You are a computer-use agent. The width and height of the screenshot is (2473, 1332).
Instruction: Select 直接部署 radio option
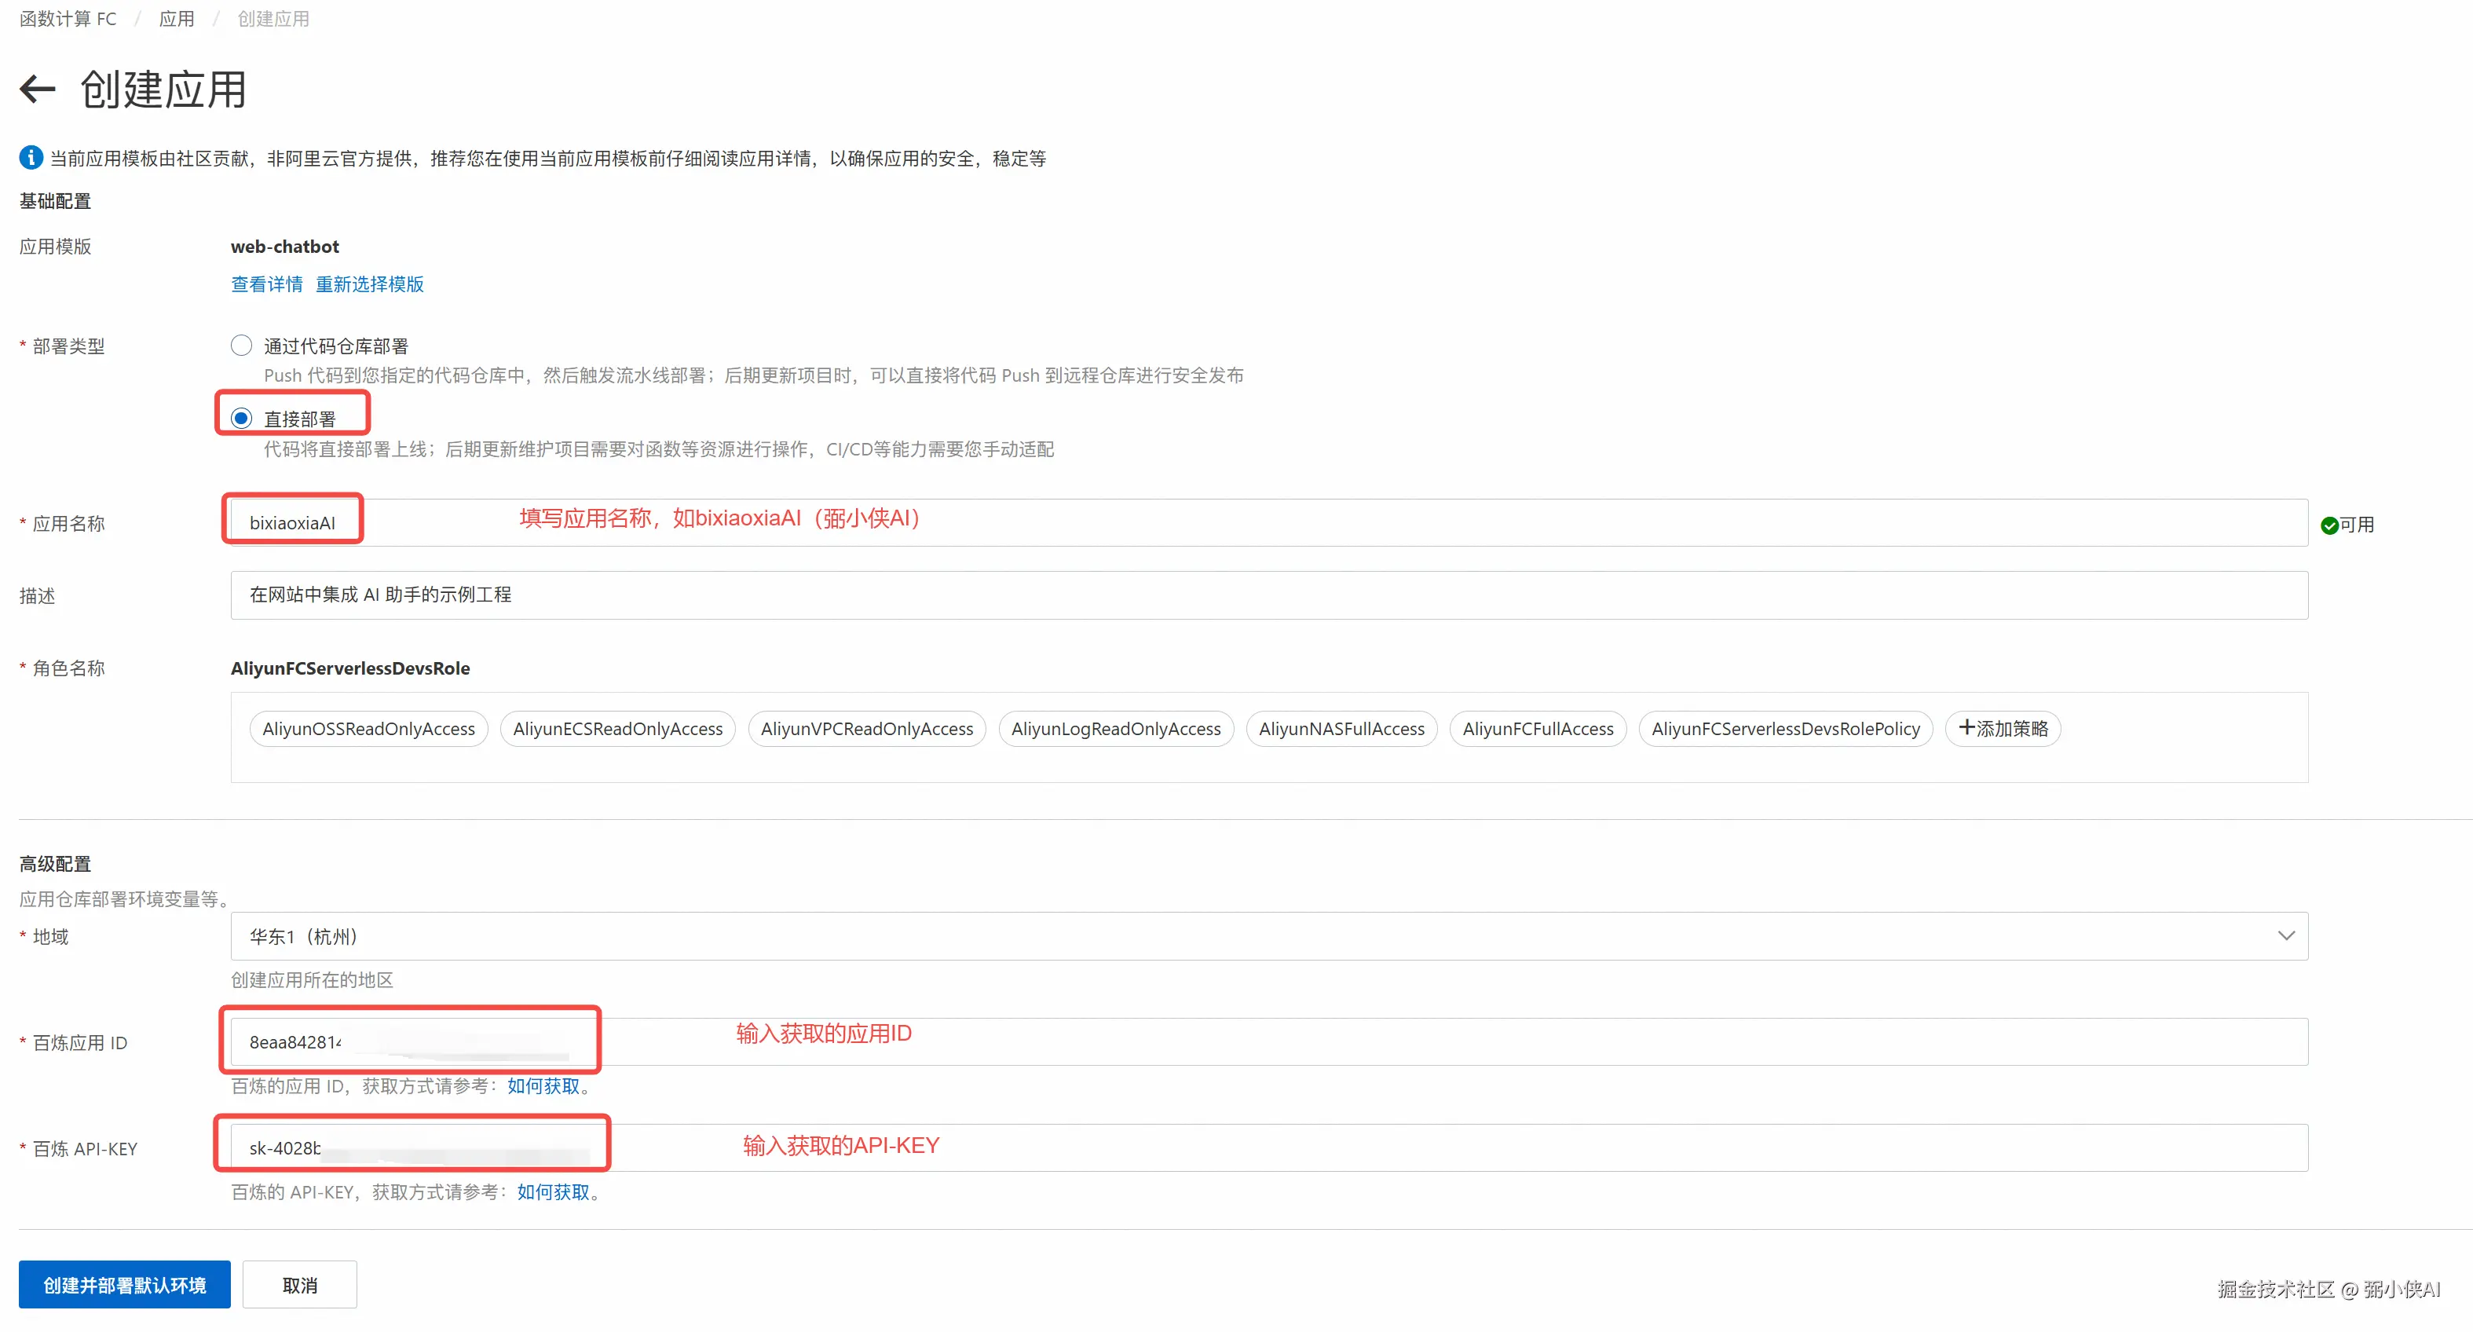[242, 419]
